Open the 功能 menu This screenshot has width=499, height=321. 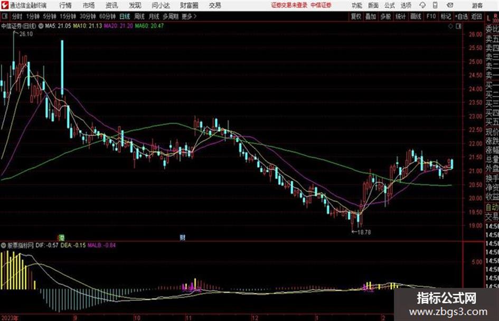click(x=357, y=5)
